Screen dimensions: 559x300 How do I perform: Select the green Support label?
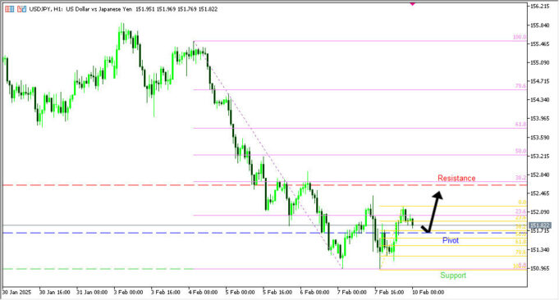pyautogui.click(x=453, y=275)
